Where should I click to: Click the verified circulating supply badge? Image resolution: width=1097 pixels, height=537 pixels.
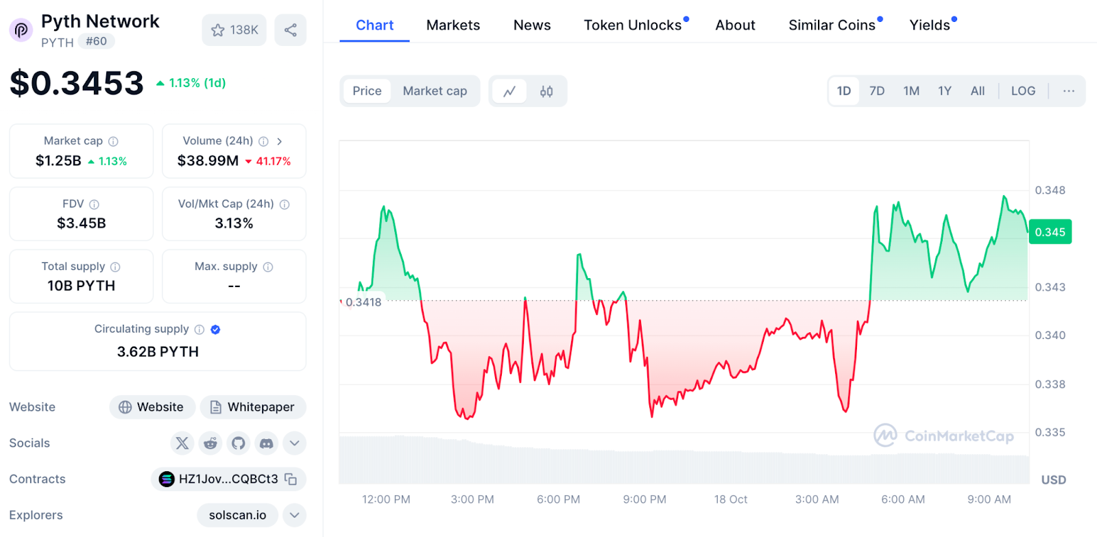tap(215, 329)
